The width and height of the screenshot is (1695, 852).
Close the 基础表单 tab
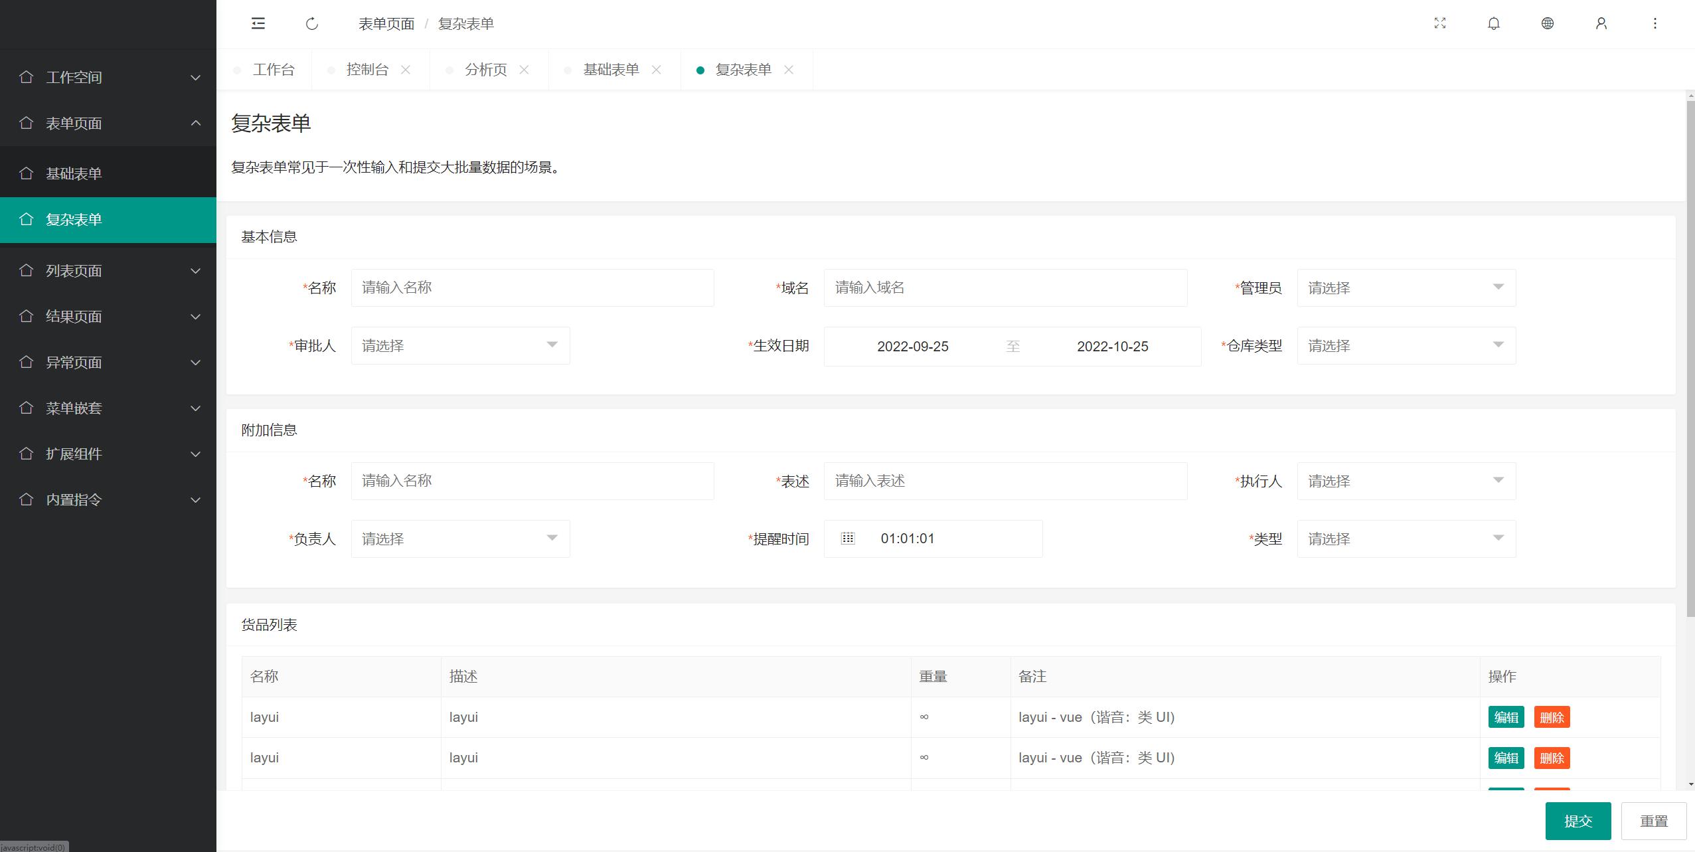point(656,70)
